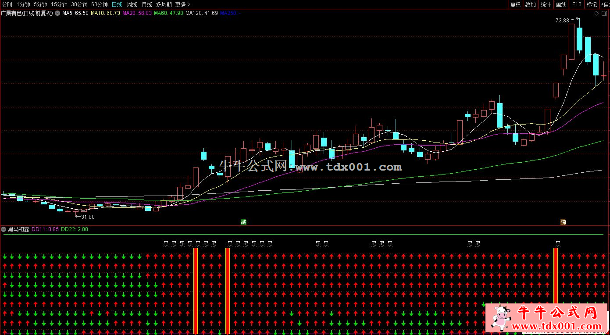Click the 标记 mark button
This screenshot has height=335, width=610.
click(592, 4)
